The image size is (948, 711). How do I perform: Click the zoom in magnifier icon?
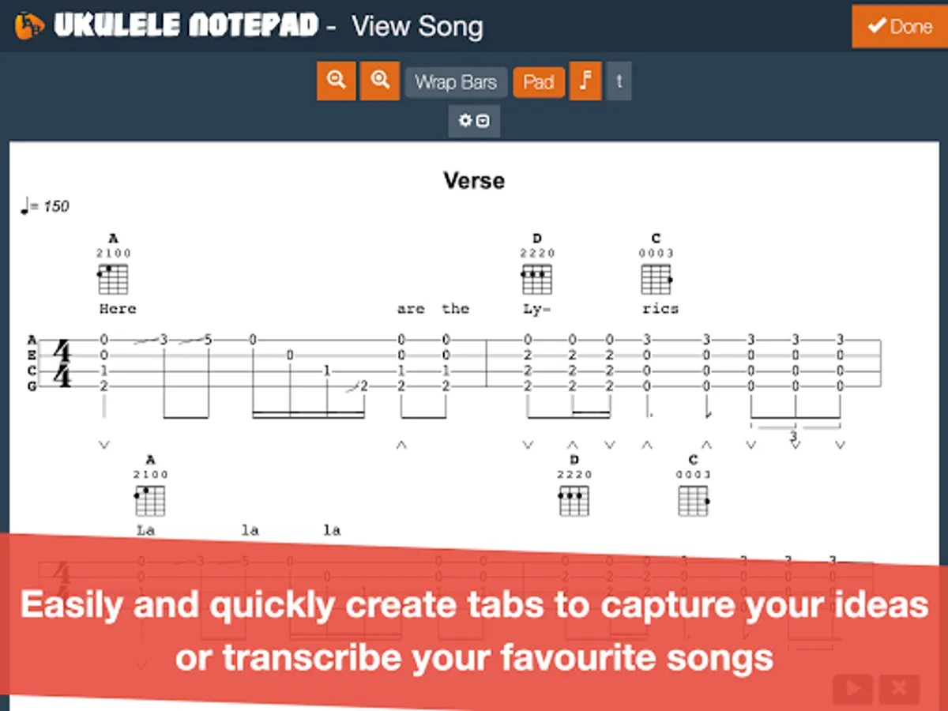380,81
